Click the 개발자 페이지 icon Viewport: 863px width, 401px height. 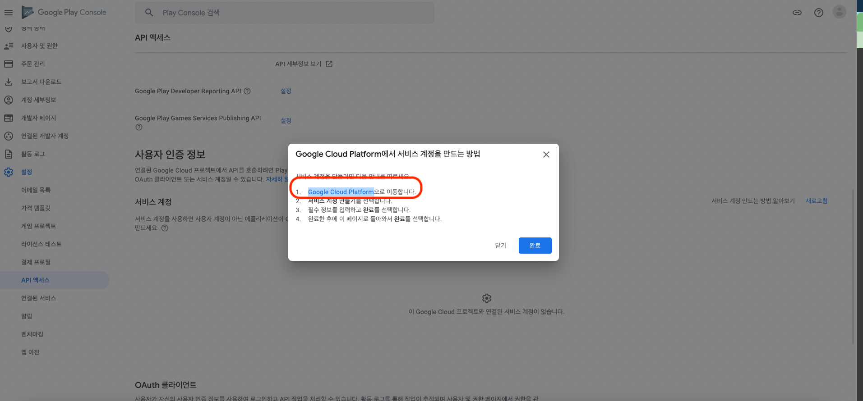(x=9, y=118)
